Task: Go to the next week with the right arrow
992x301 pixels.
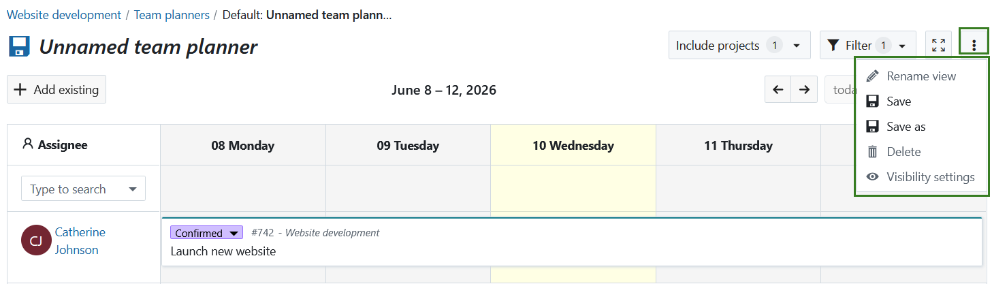Action: [804, 90]
